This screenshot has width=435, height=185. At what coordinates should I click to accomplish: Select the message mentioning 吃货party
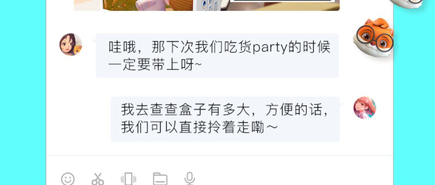pyautogui.click(x=217, y=56)
